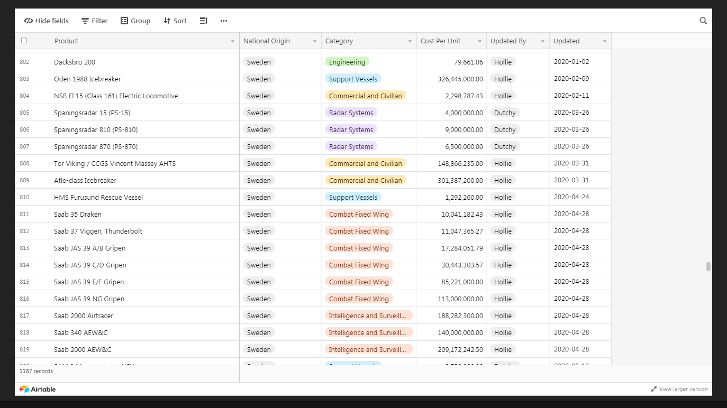727x408 pixels.
Task: Click the 2020-04-24 updated date cell
Action: coord(580,197)
